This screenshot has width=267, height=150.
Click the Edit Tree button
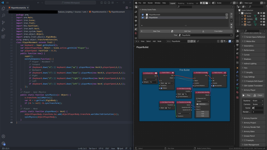tap(187, 31)
